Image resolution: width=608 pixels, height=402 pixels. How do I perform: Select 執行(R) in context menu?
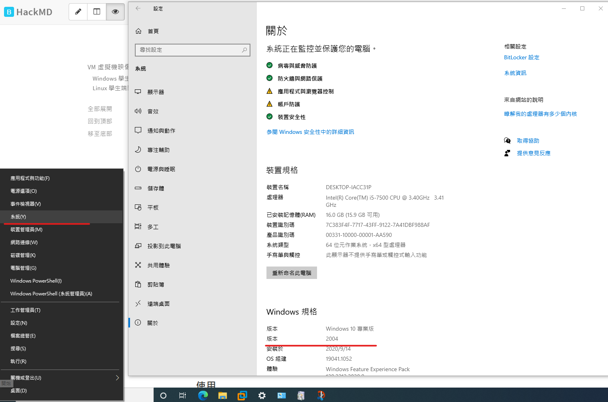coord(61,362)
